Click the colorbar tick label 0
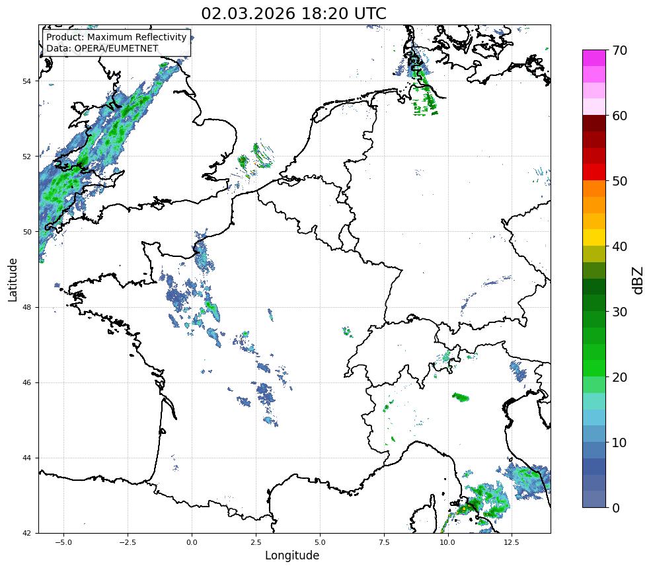Viewport: 651px width, 568px height. pos(616,508)
